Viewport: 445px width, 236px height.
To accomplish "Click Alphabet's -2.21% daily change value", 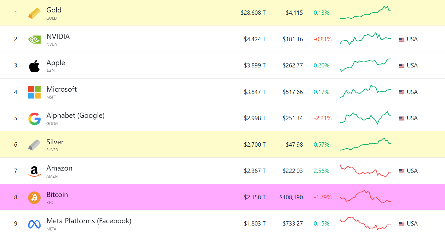I will coord(323,118).
